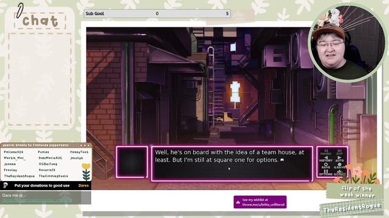The height and width of the screenshot is (218, 389).
Task: Click the streamer webcam circle
Action: [346, 42]
